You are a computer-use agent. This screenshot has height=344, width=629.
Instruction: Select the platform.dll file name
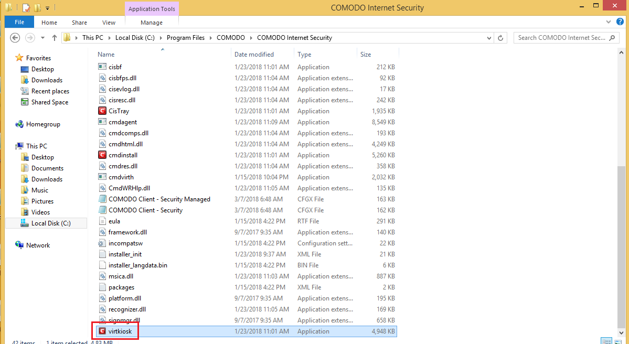coord(125,298)
